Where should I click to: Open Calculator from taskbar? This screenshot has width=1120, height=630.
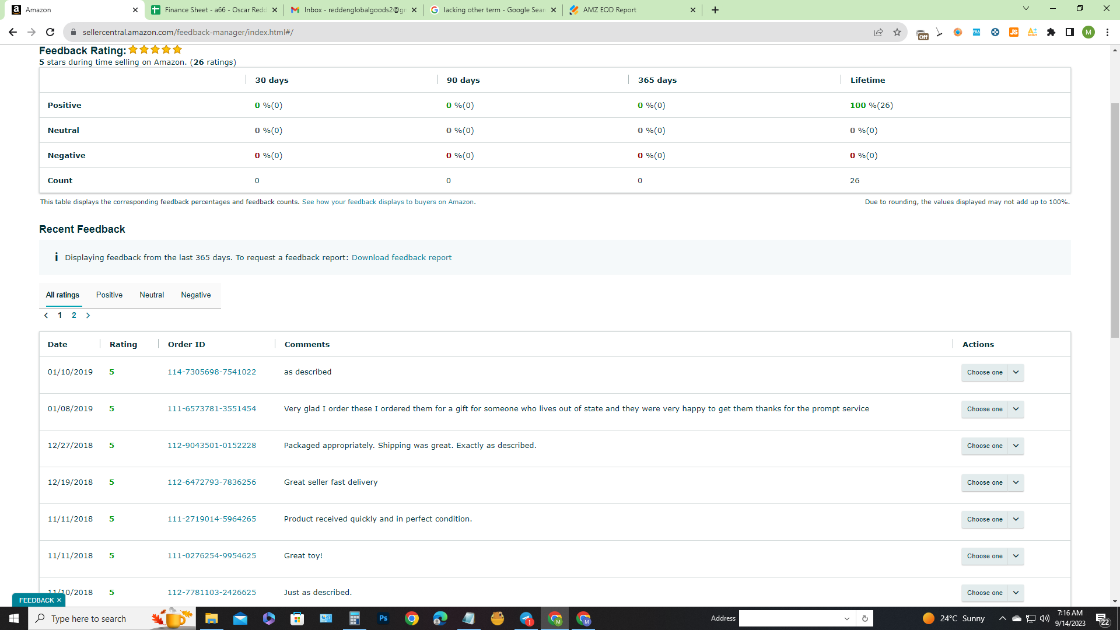355,618
